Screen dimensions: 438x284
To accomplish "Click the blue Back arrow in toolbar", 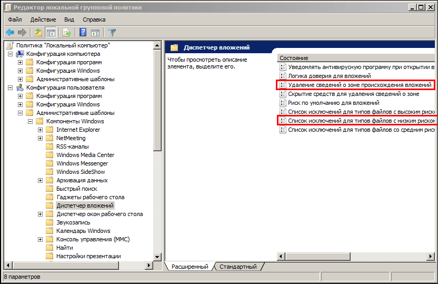I will [x=10, y=33].
